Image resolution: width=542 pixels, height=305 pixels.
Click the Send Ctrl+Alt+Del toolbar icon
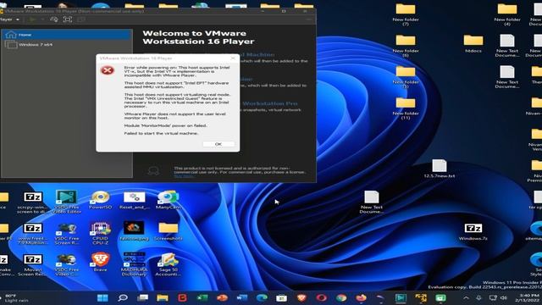tap(54, 19)
